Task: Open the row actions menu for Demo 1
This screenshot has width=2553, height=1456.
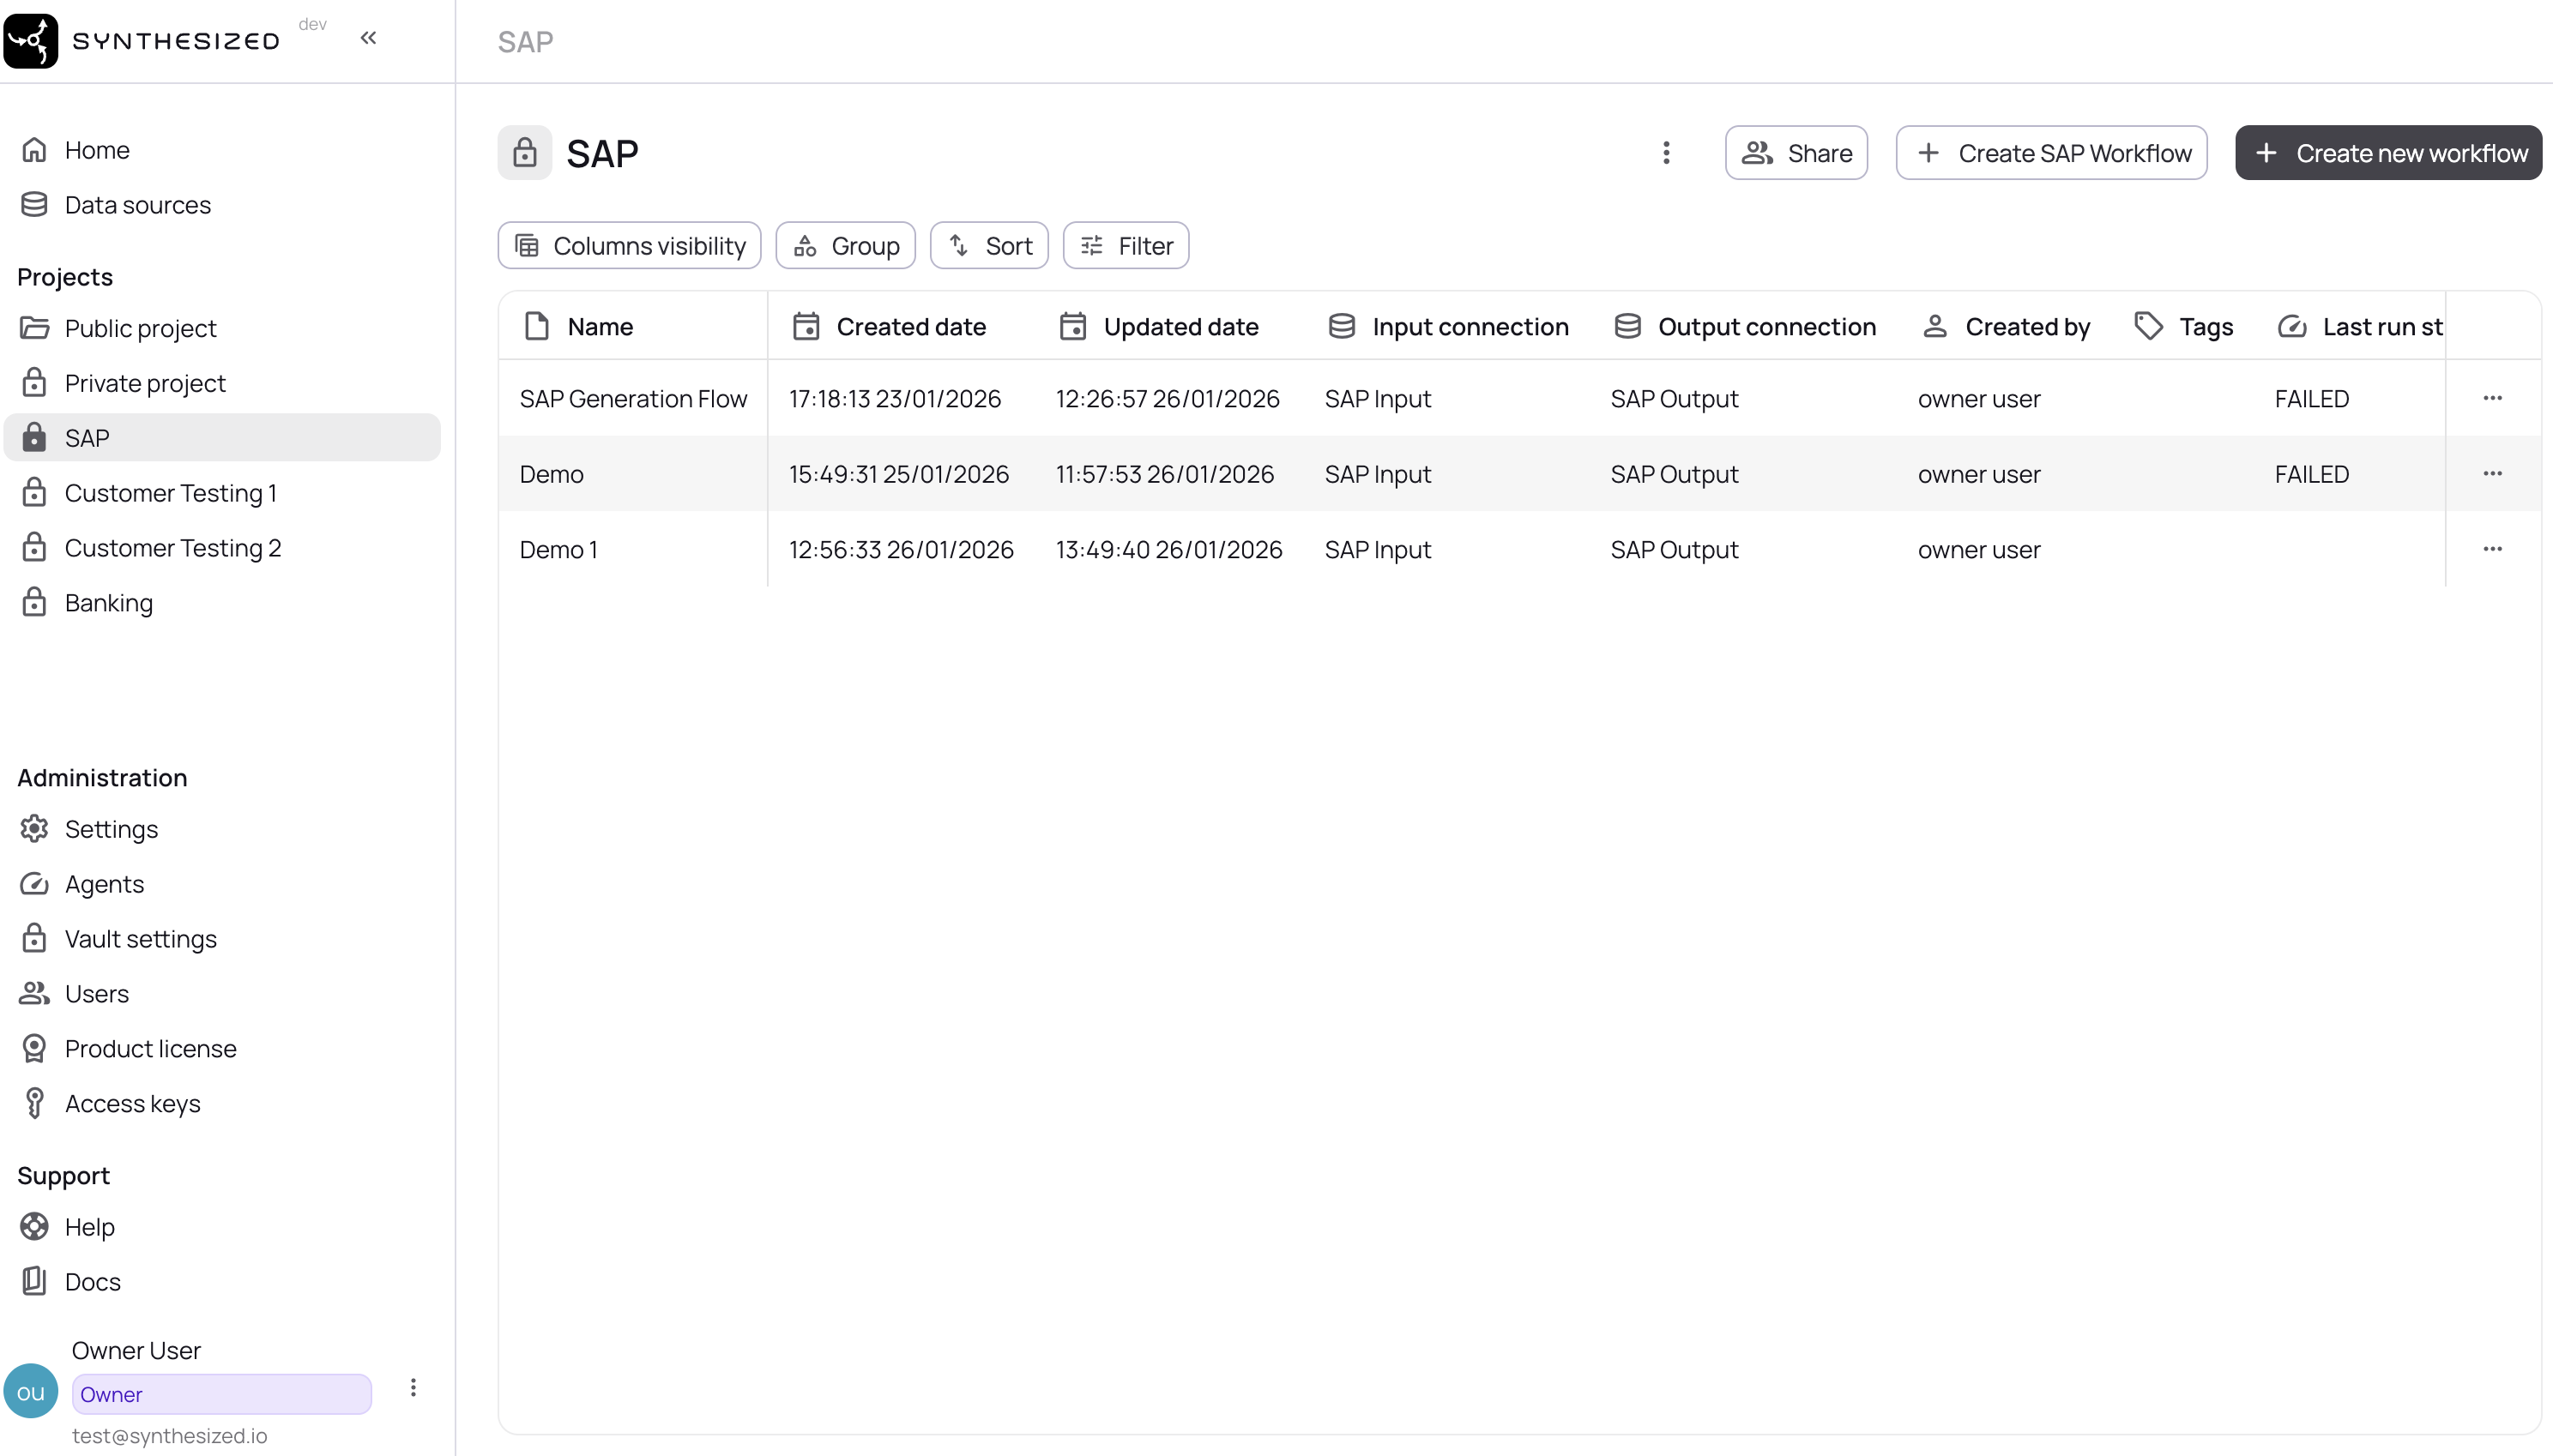Action: 2493,548
